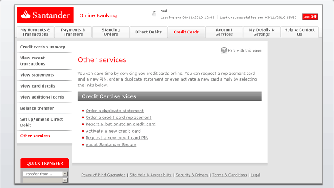The height and width of the screenshot is (188, 334).
Task: Select the Credit Cards tab
Action: (x=186, y=32)
